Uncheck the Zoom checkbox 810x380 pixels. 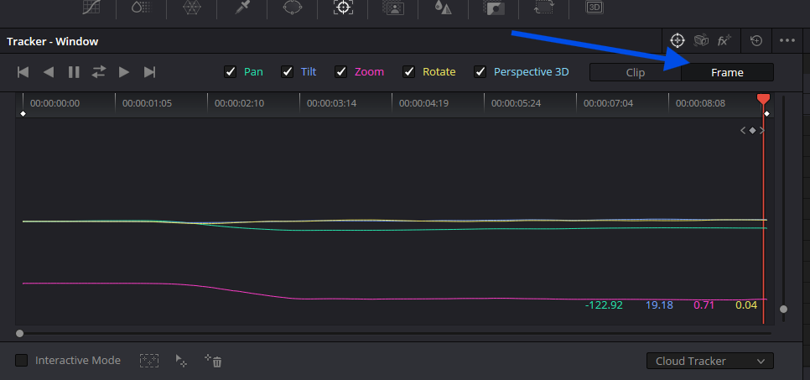(x=341, y=72)
